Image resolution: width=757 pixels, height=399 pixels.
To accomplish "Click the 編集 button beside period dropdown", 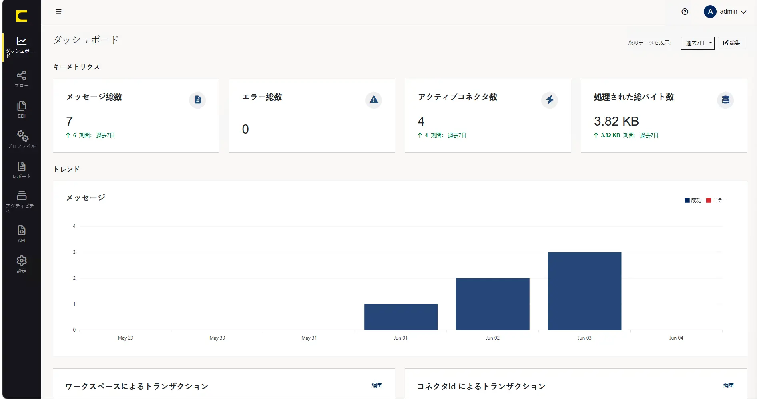I will (x=731, y=43).
